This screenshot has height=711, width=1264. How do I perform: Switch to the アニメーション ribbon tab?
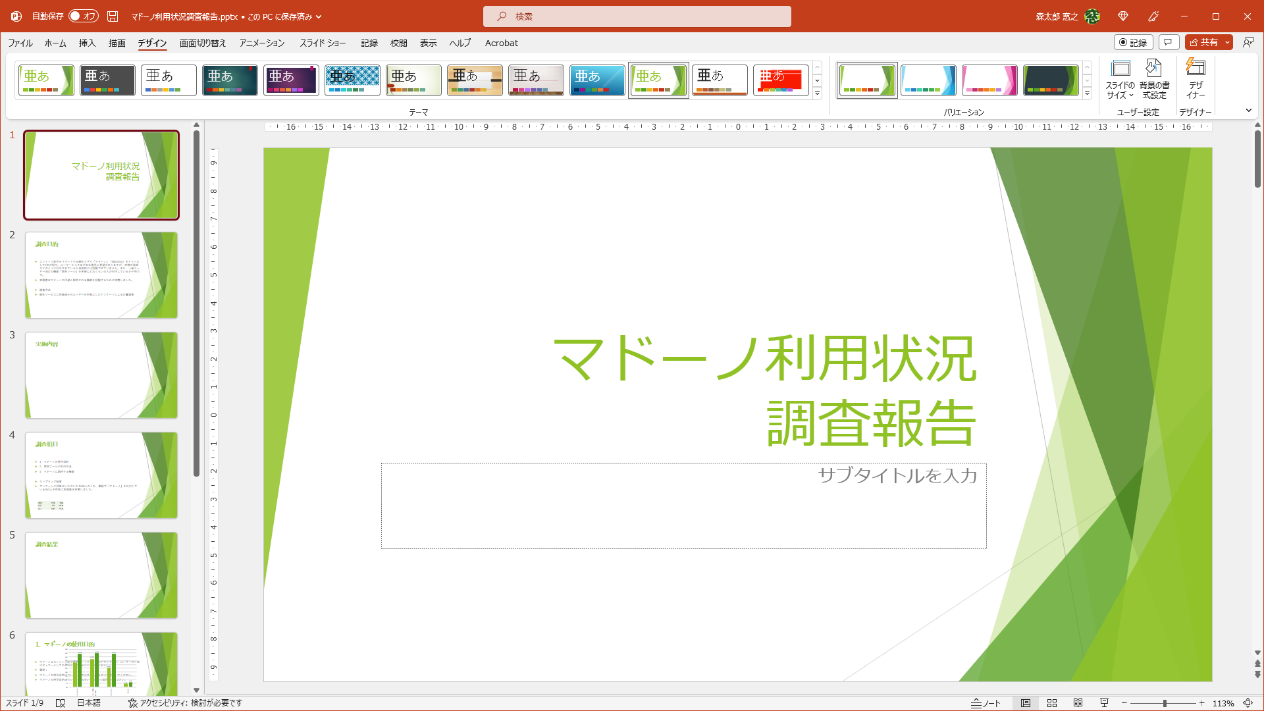tap(261, 43)
